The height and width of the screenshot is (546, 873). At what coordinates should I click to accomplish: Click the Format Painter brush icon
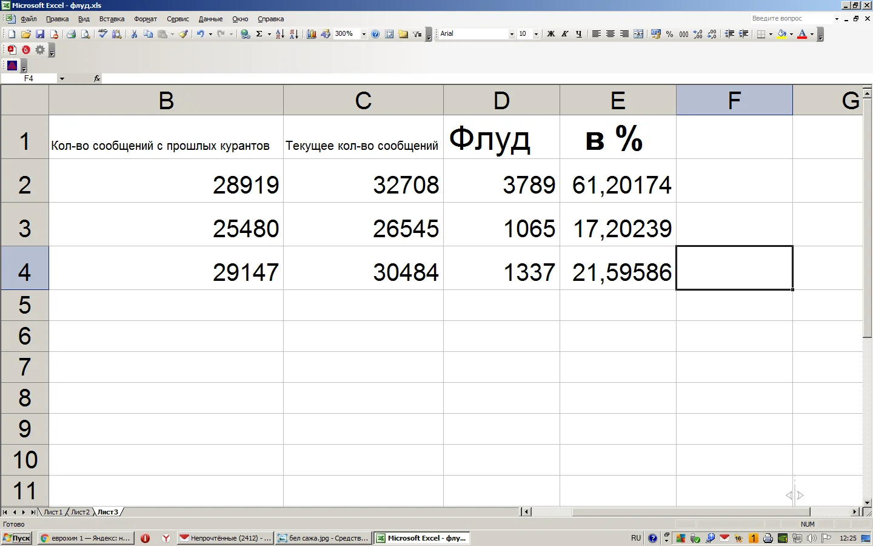[183, 35]
